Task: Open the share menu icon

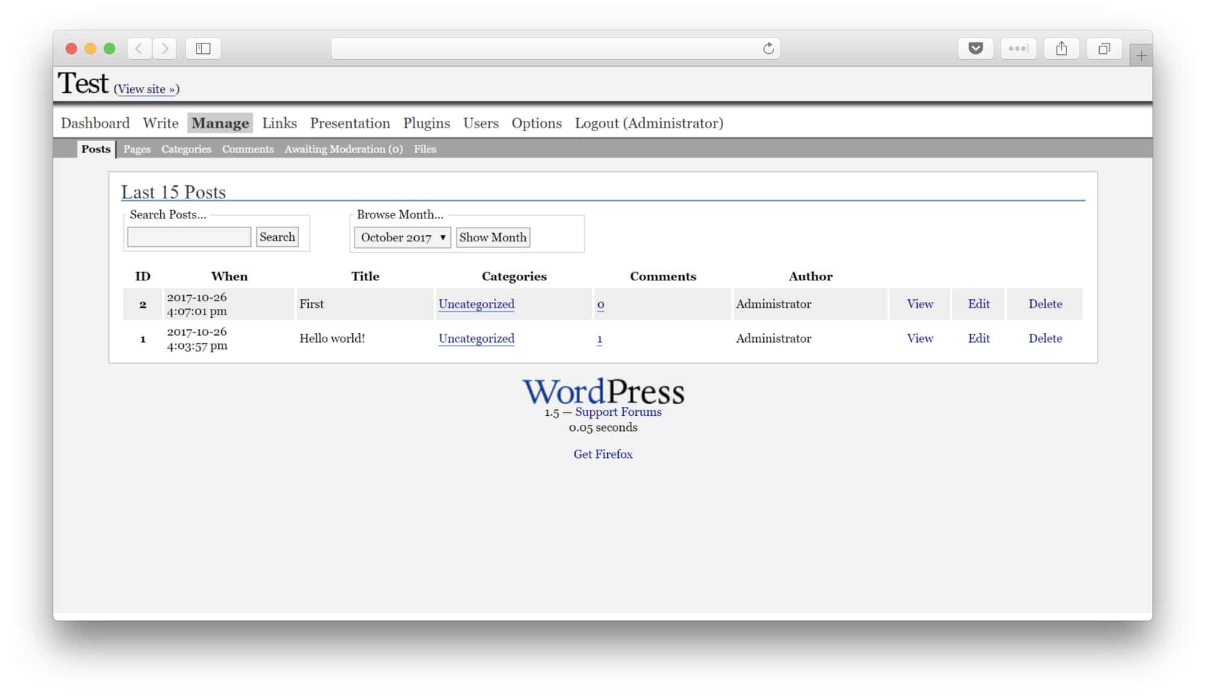Action: pyautogui.click(x=1061, y=48)
